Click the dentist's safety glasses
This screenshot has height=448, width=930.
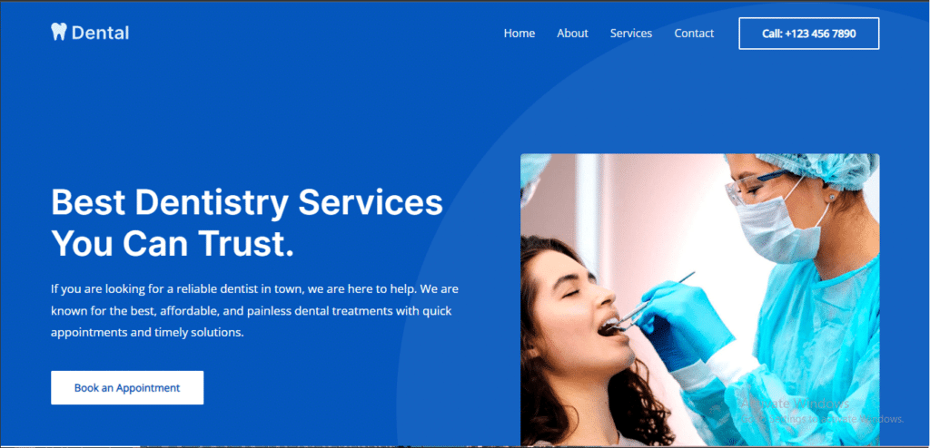point(755,187)
